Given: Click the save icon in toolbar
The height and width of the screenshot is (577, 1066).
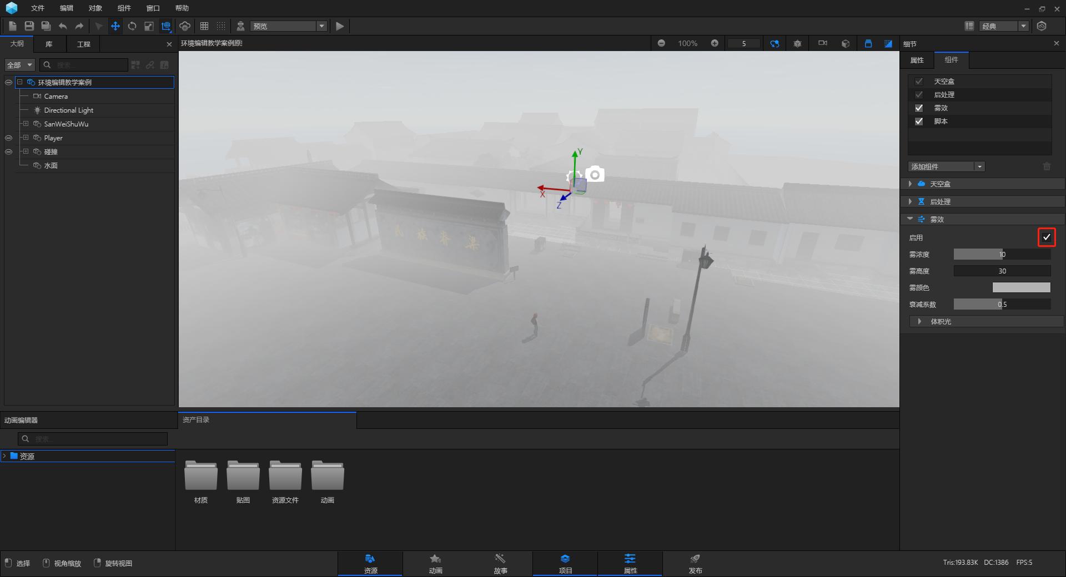Looking at the screenshot, I should pos(29,26).
